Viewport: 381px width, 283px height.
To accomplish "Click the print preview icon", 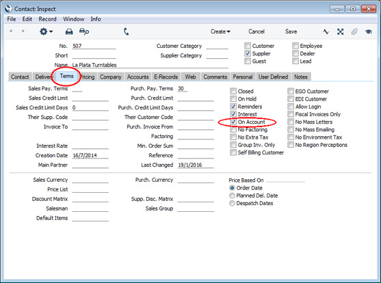I will click(x=84, y=31).
